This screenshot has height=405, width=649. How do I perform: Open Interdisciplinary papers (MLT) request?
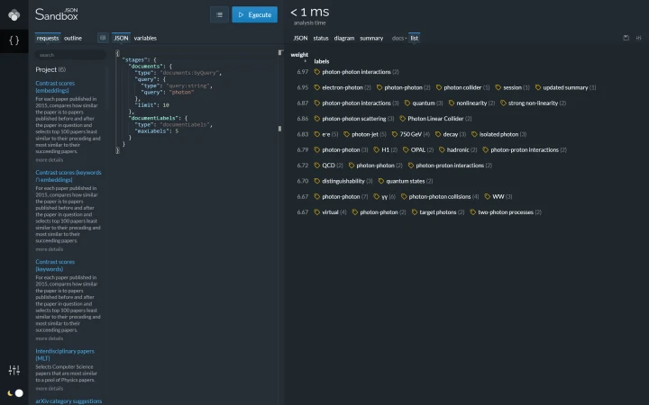pyautogui.click(x=65, y=355)
